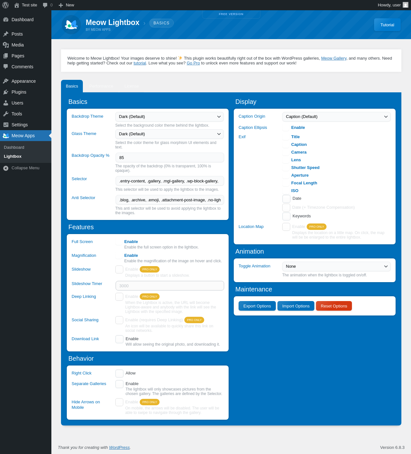
Task: Click into the Selector input field
Action: tap(170, 181)
